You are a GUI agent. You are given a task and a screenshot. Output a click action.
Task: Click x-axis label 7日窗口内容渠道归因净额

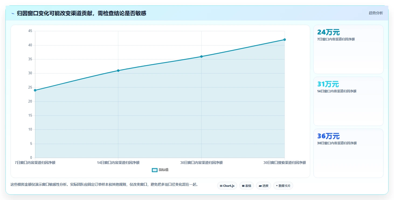pos(35,163)
